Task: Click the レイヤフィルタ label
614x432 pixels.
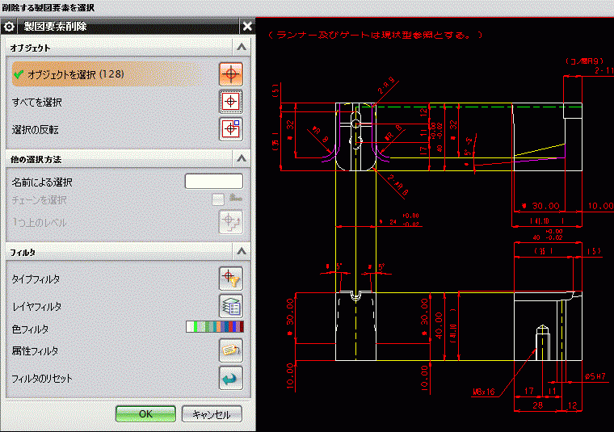Action: pos(36,307)
